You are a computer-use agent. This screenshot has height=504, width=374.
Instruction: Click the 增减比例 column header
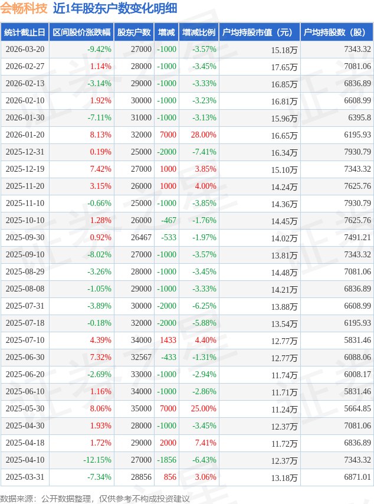coord(199,32)
